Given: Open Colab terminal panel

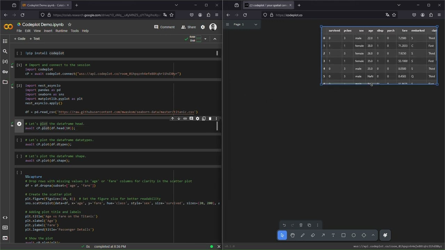Looking at the screenshot, I should [x=5, y=238].
